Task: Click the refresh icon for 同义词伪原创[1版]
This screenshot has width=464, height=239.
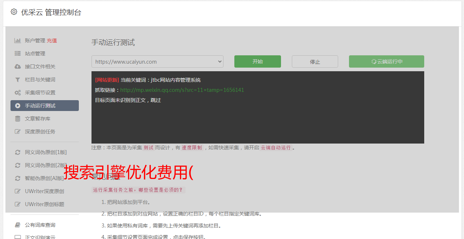Action: coord(17,152)
